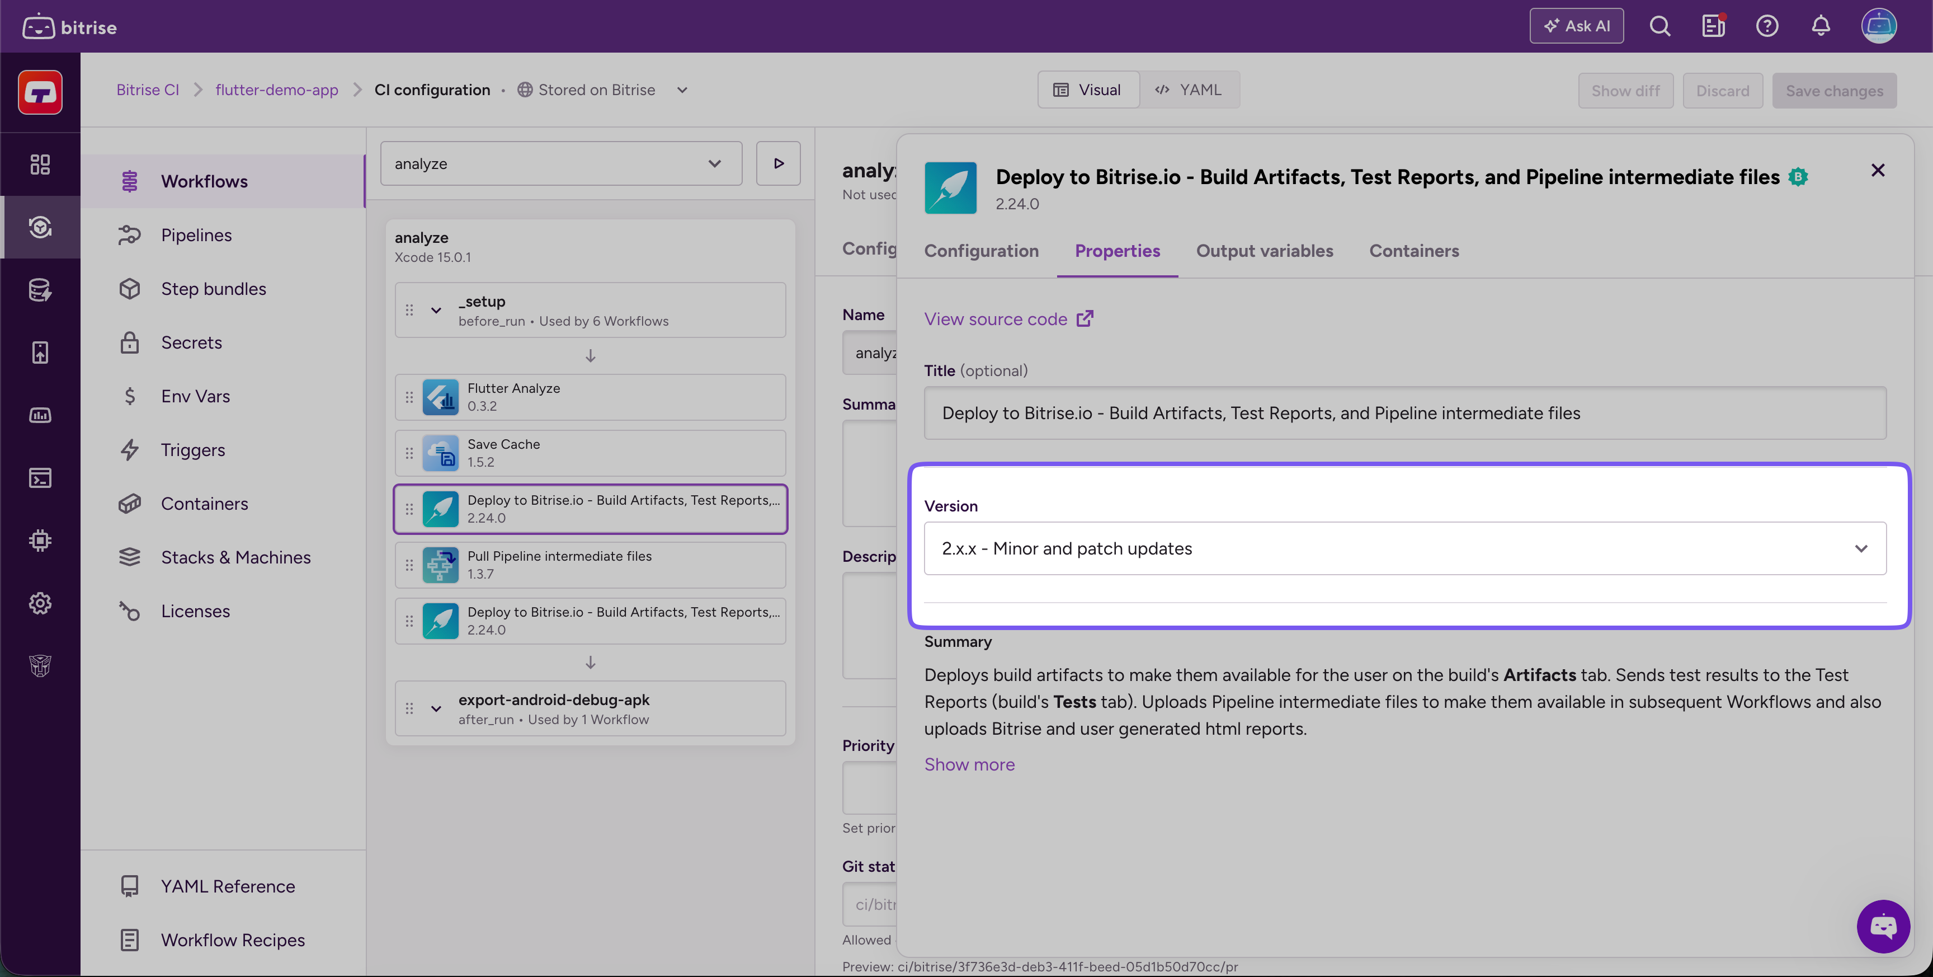Click the Ask AI button

click(x=1577, y=26)
